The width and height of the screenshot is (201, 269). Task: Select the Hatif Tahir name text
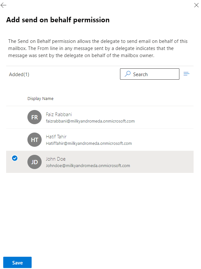click(x=56, y=137)
